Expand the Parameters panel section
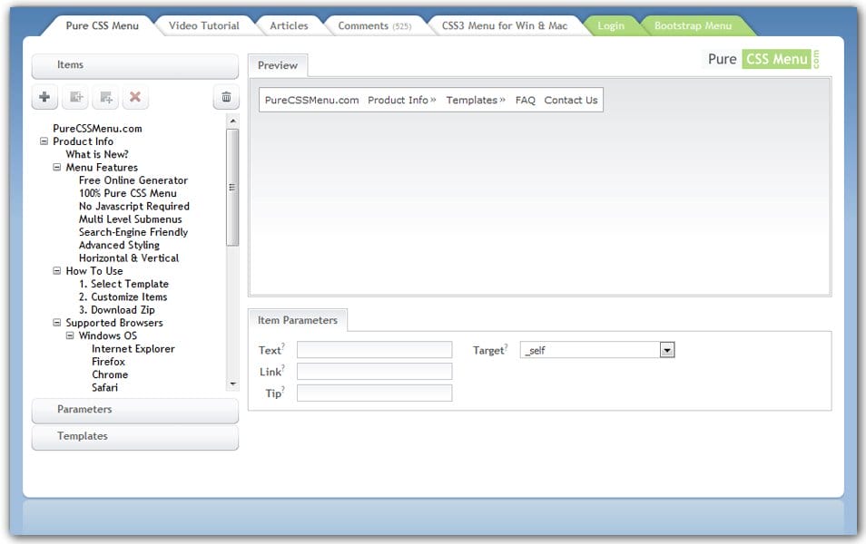 coord(134,410)
